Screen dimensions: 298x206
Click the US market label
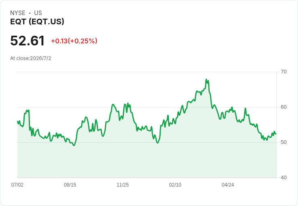click(x=38, y=13)
